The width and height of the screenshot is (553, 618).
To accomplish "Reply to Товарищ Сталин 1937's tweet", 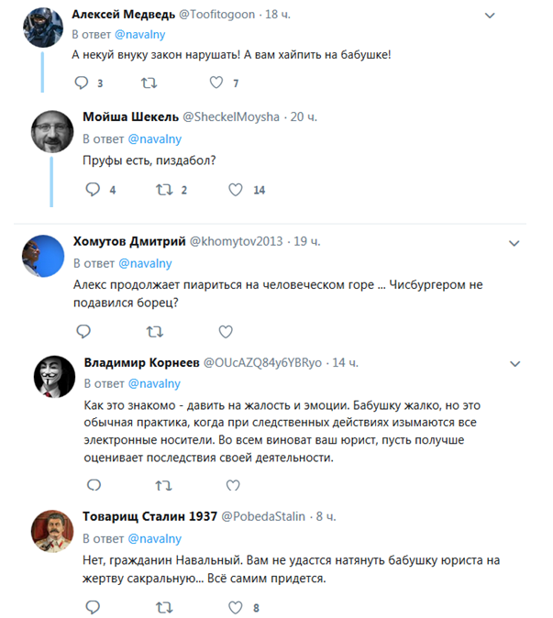I will [x=93, y=607].
